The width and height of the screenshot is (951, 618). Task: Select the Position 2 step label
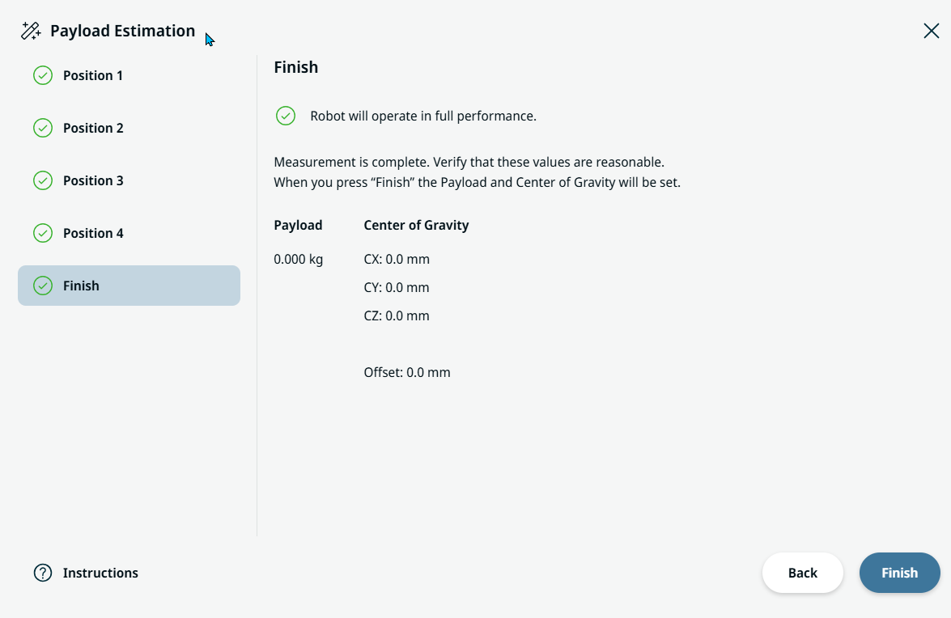pyautogui.click(x=93, y=128)
